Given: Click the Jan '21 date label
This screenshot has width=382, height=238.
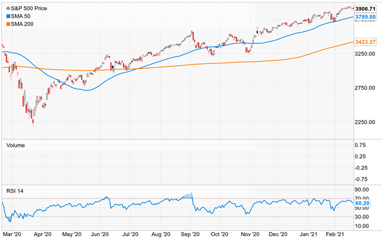Looking at the screenshot, I should coord(308,234).
